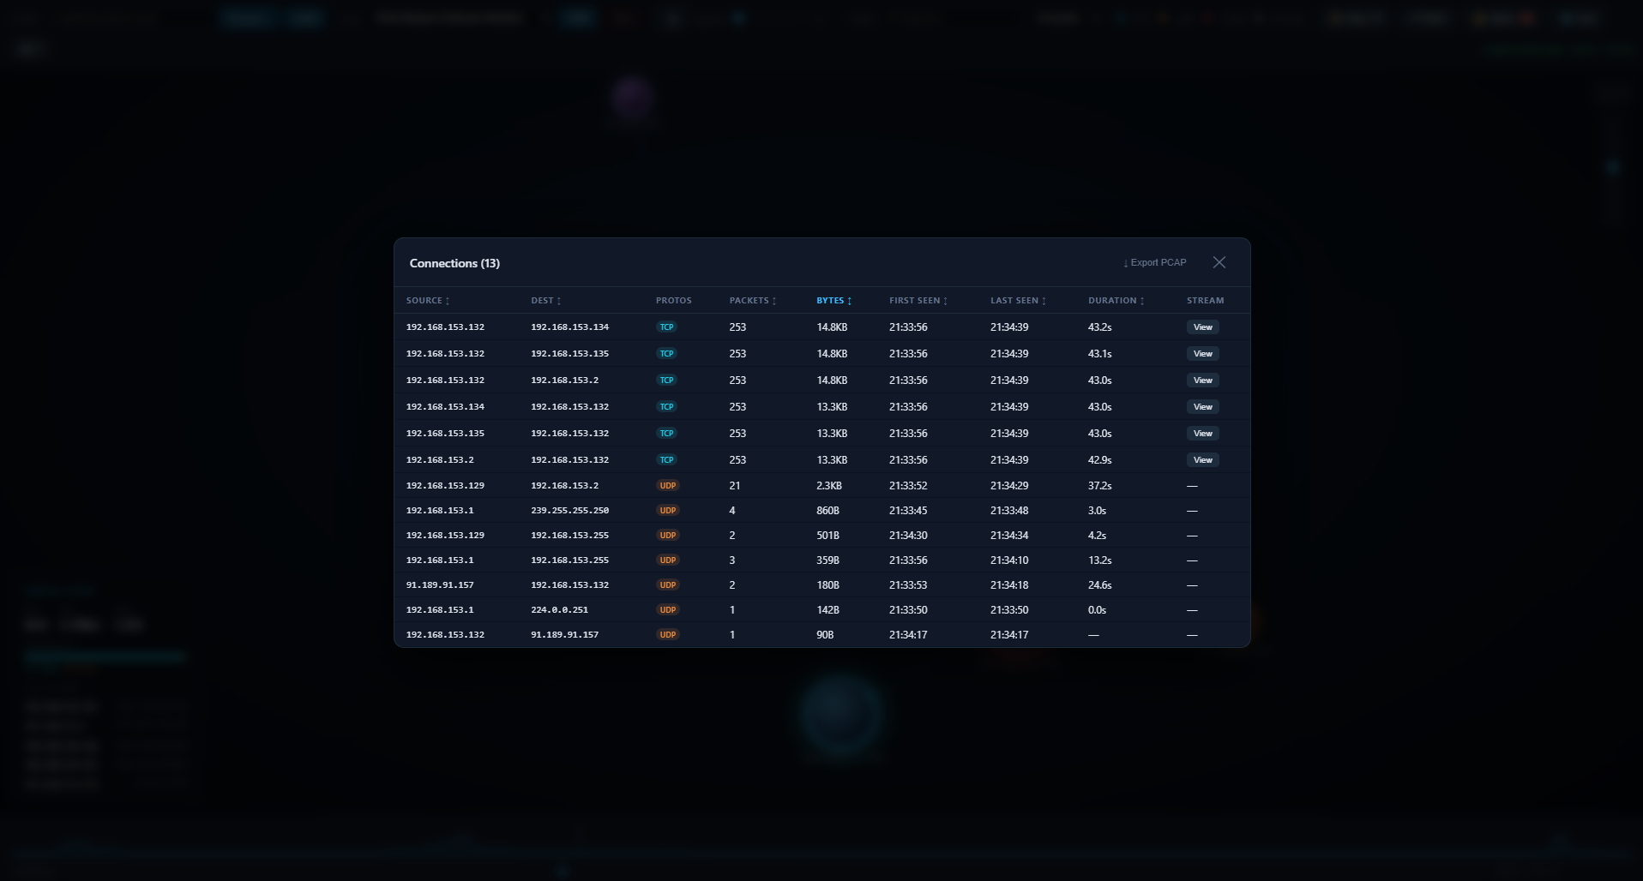Click last seen time 21:34:29
This screenshot has height=881, width=1643.
pyautogui.click(x=1009, y=486)
